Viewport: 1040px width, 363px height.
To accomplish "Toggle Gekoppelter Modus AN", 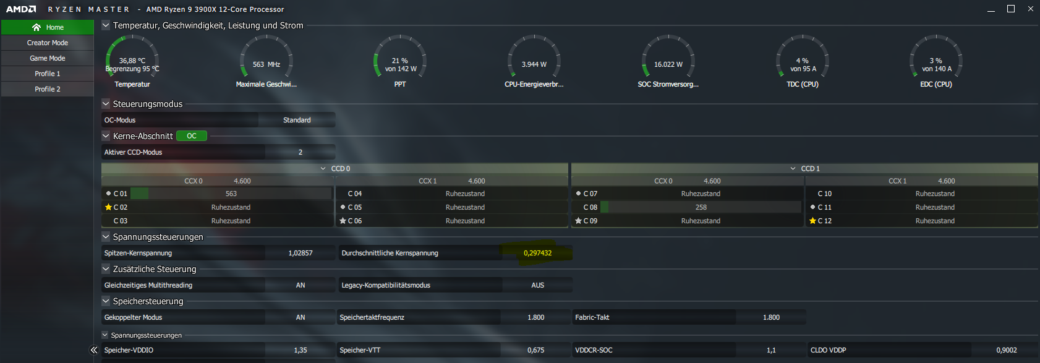I will [x=300, y=317].
